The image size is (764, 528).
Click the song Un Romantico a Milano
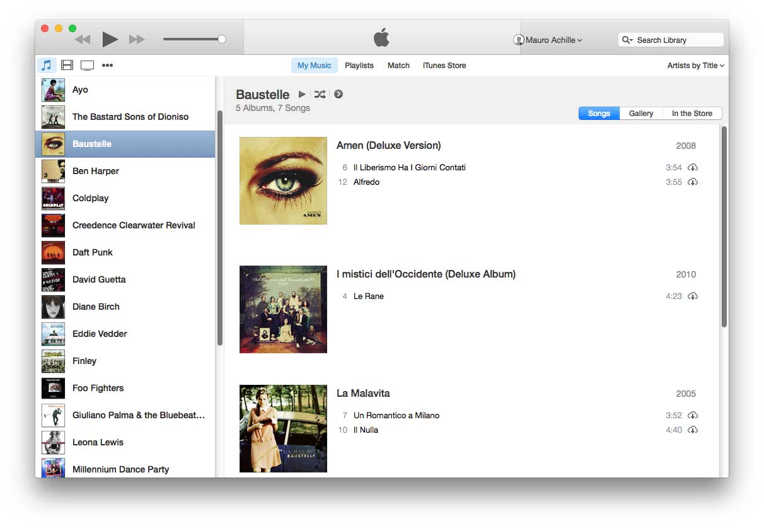point(396,416)
